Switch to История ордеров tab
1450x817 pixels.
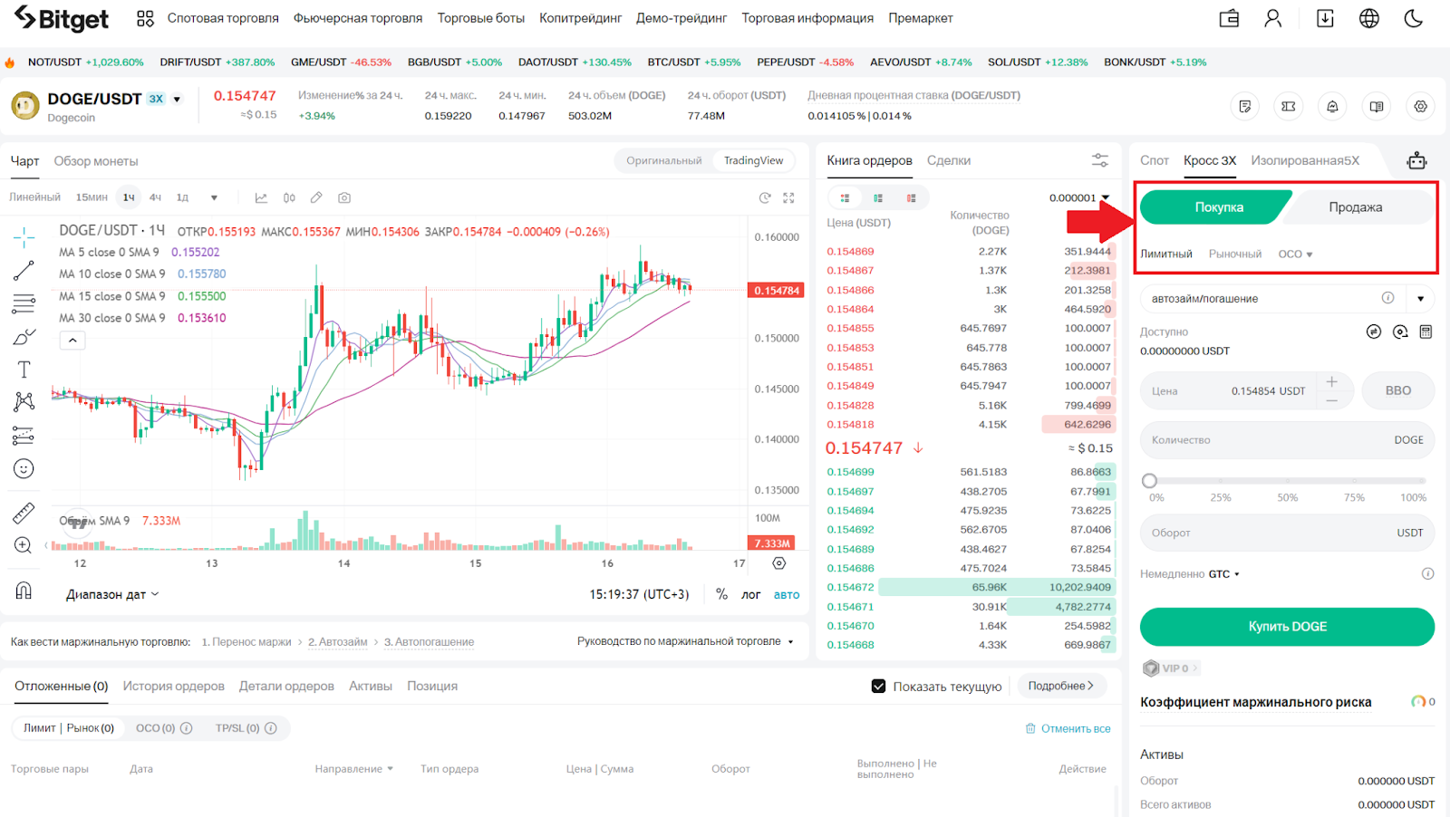174,686
